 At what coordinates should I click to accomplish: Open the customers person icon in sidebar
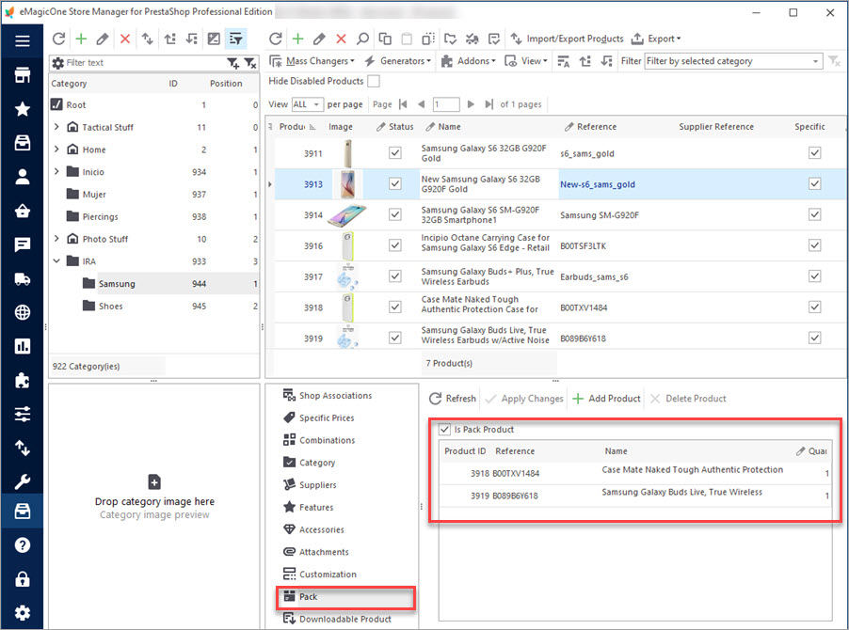tap(23, 177)
